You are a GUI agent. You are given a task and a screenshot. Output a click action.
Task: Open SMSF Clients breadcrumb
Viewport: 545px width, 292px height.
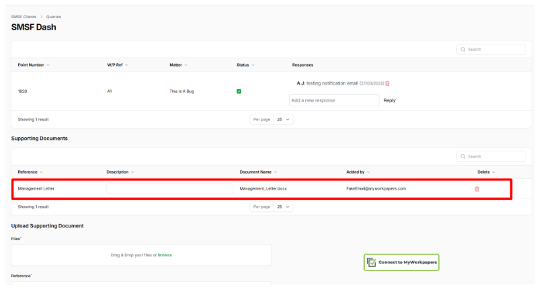(24, 16)
